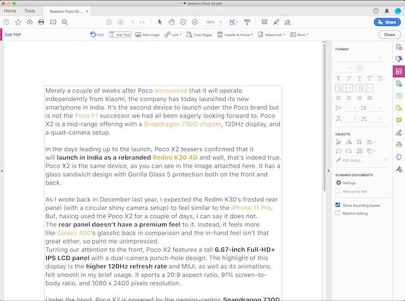This screenshot has height=301, width=405.
Task: Select the Crop Pages tool
Action: tap(199, 35)
